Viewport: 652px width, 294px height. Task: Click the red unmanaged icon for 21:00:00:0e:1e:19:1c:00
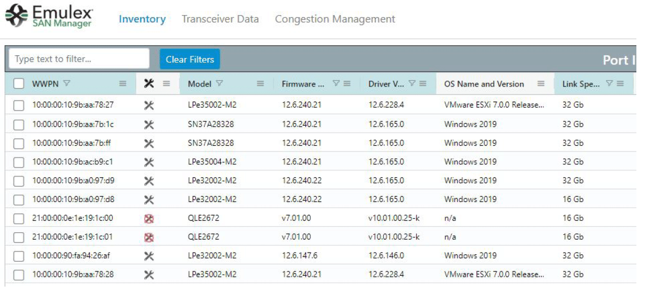[x=149, y=218]
